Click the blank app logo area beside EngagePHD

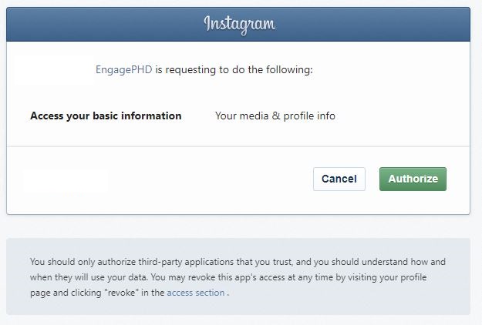pyautogui.click(x=54, y=70)
